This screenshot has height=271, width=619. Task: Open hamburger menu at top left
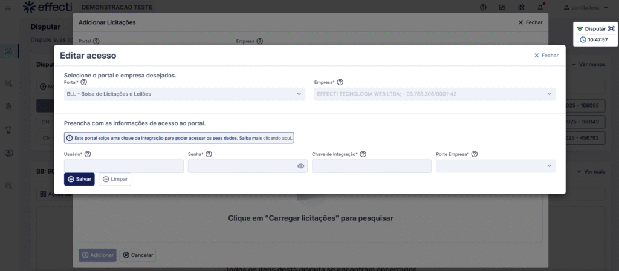coord(8,7)
